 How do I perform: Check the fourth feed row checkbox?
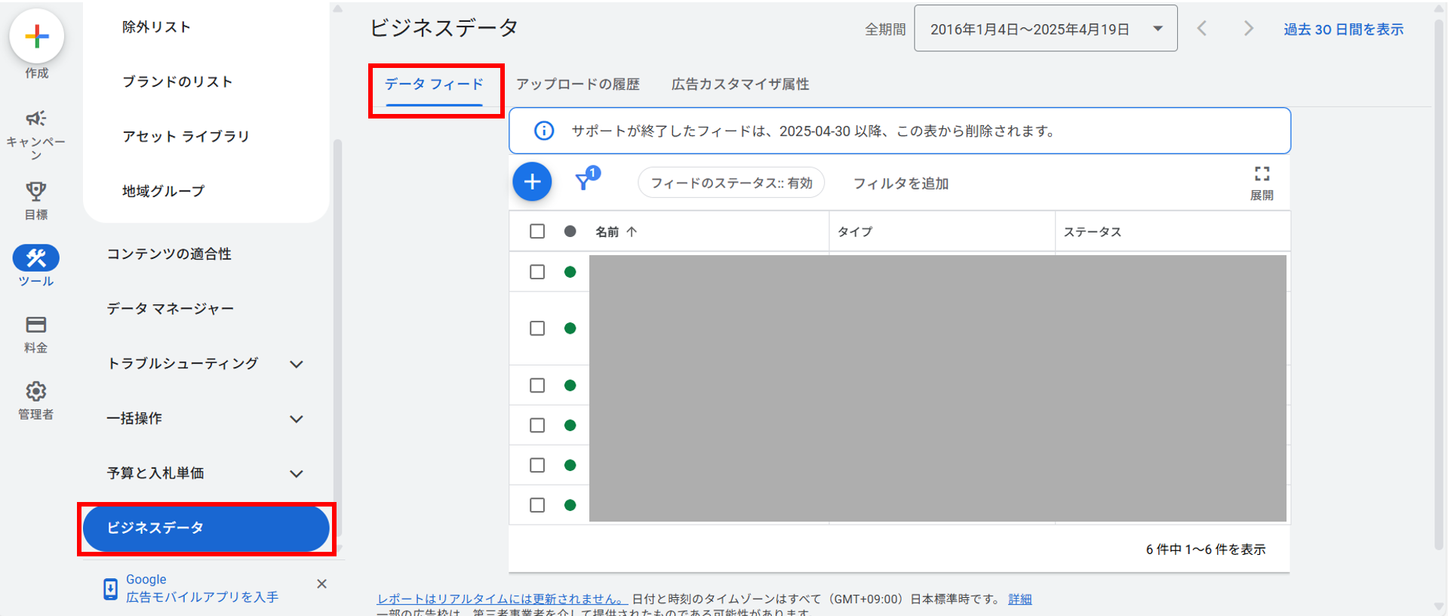(x=537, y=426)
